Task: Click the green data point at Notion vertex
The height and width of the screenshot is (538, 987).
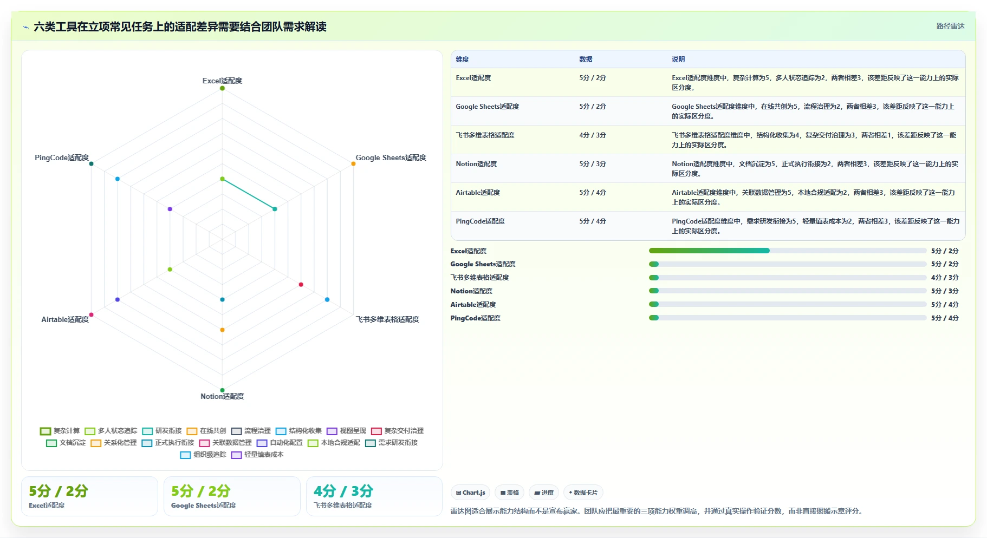Action: coord(222,390)
